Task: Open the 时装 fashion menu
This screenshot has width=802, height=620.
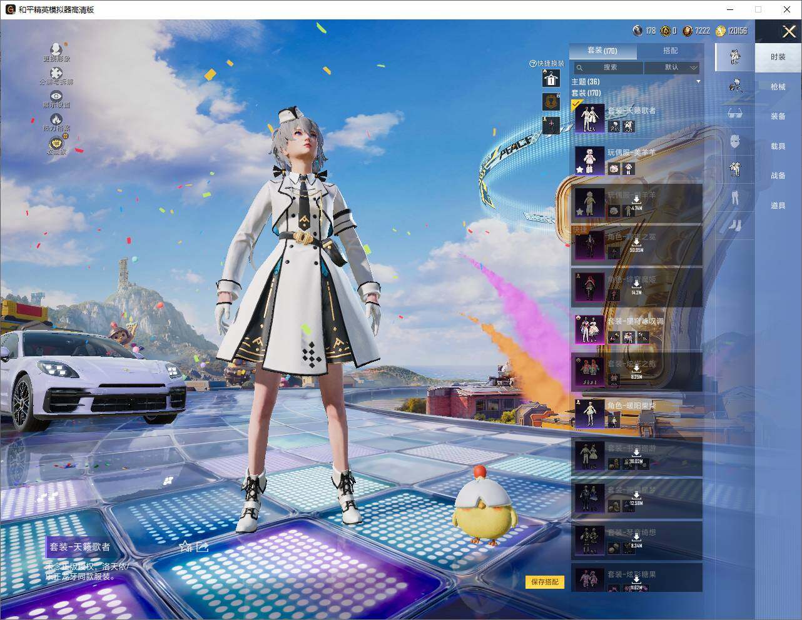Action: 778,57
